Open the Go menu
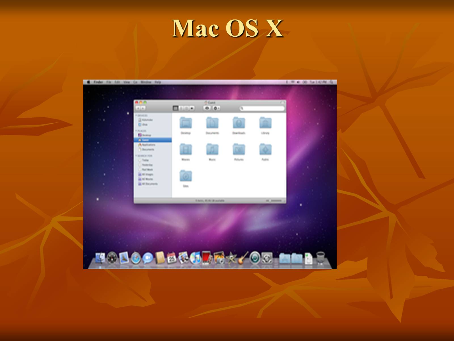454x341 pixels. click(x=135, y=82)
